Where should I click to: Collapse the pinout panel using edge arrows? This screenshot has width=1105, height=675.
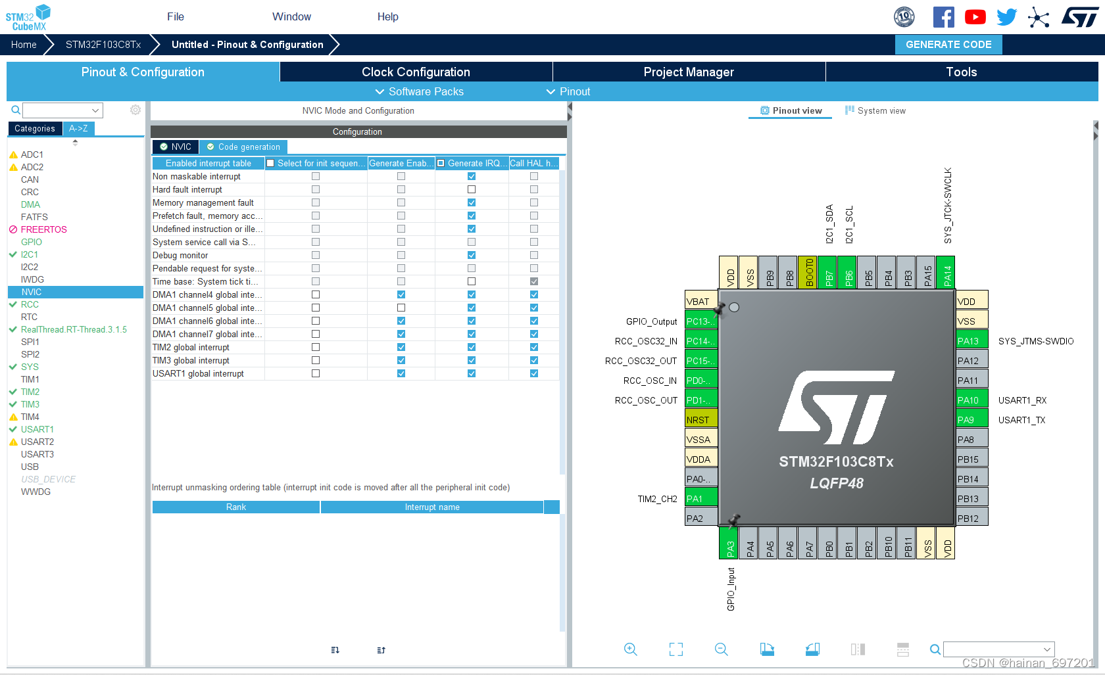click(x=1096, y=130)
